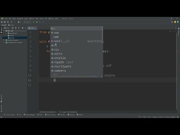The image size is (180, 135).
Task: Open the View menu
Action: pyautogui.click(x=14, y=19)
